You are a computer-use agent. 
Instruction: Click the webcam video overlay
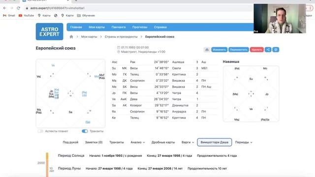[x=280, y=19]
